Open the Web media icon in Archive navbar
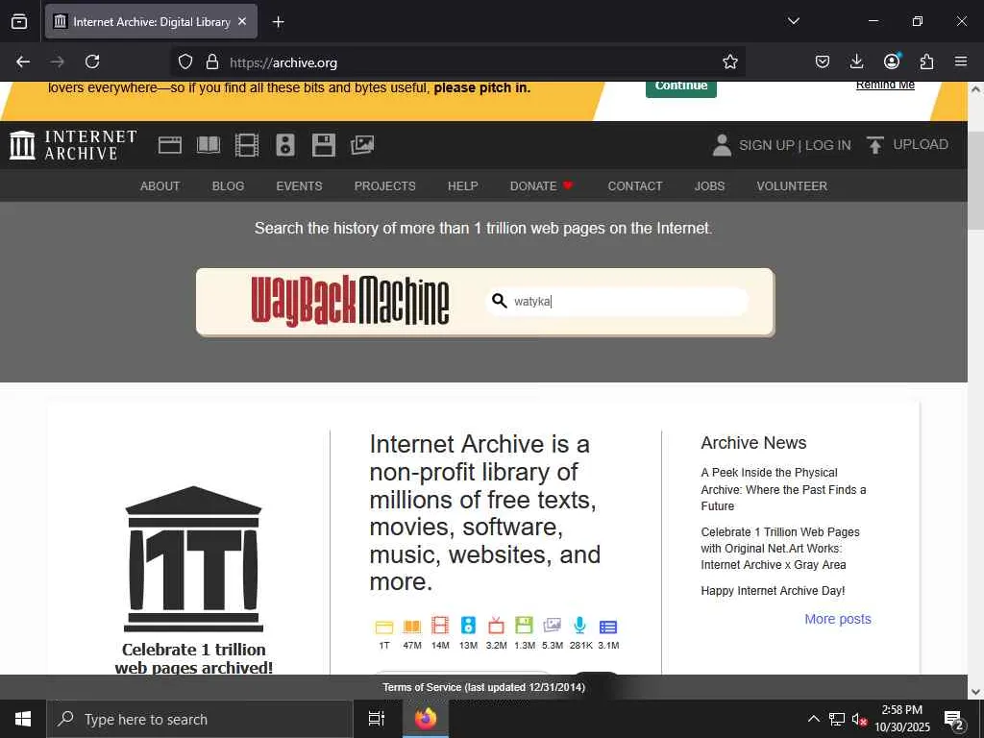This screenshot has height=738, width=984. point(169,145)
